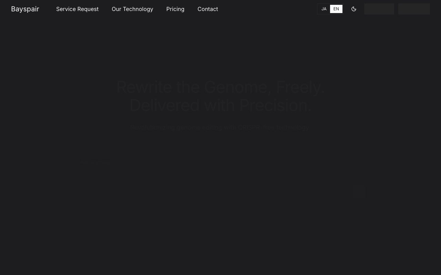Toggle dark mode with the moon icon

[x=354, y=9]
